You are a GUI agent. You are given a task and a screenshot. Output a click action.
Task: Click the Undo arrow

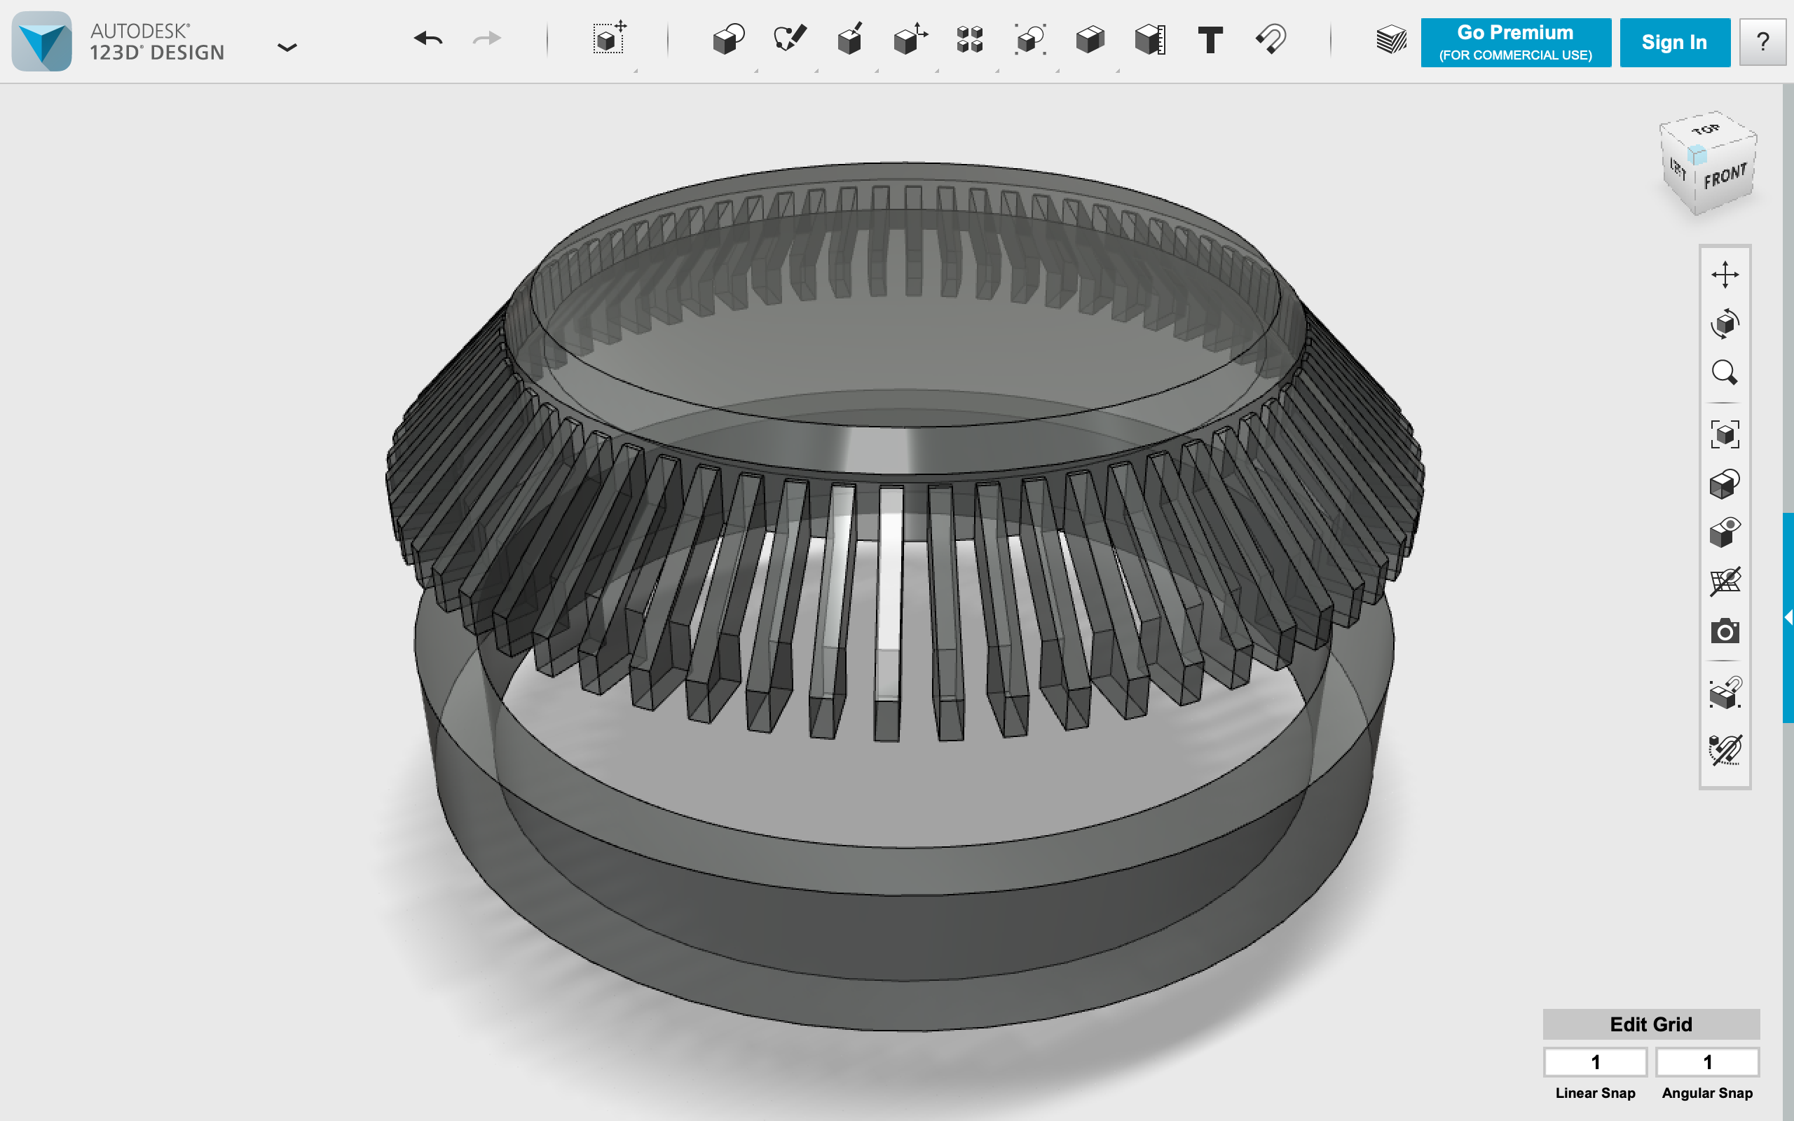(428, 39)
